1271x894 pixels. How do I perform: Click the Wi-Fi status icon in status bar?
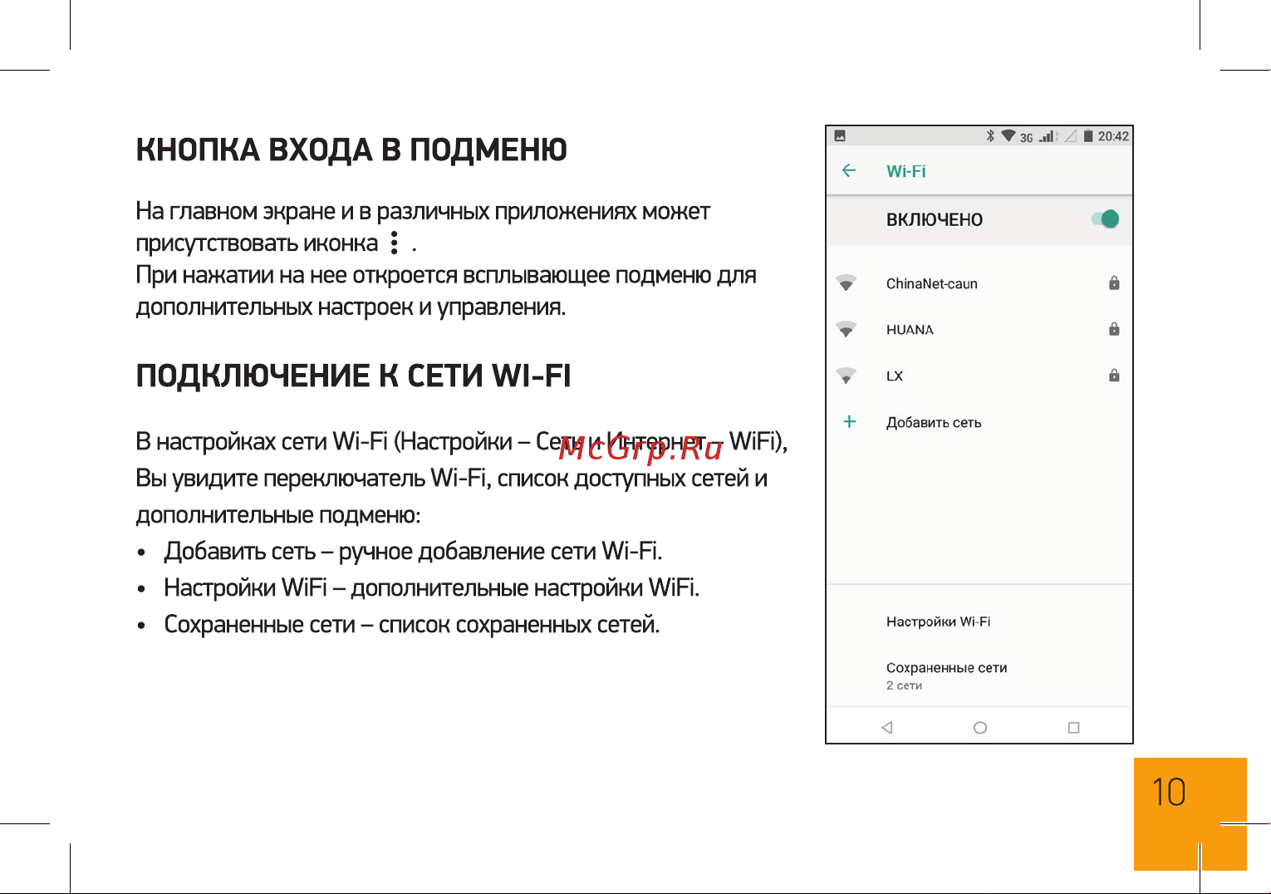1008,135
